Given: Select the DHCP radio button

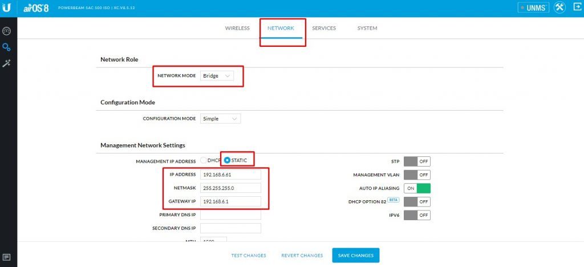Looking at the screenshot, I should (x=204, y=161).
